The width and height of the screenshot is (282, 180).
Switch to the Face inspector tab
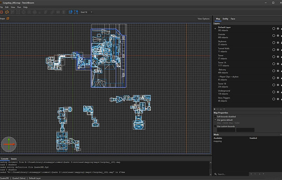tap(233, 19)
